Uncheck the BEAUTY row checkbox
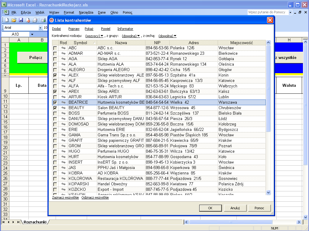The width and height of the screenshot is (309, 231). point(55,108)
